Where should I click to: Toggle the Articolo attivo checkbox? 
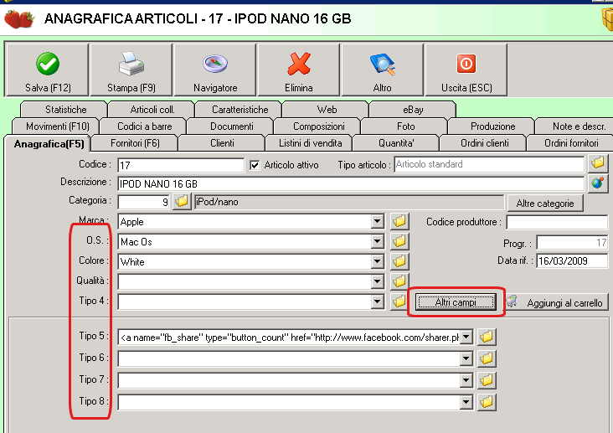255,165
